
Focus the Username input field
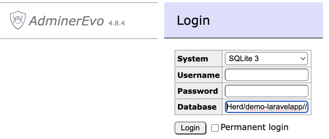click(266, 75)
